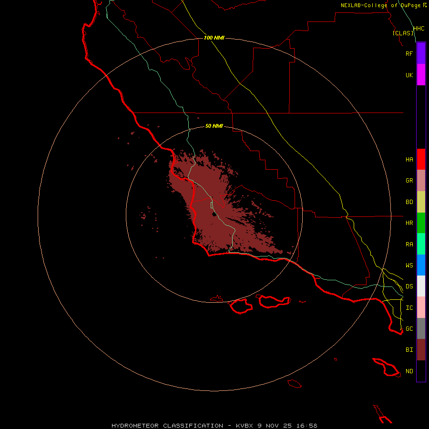
Task: Click the UK magenta legend swatch
Action: click(x=421, y=75)
